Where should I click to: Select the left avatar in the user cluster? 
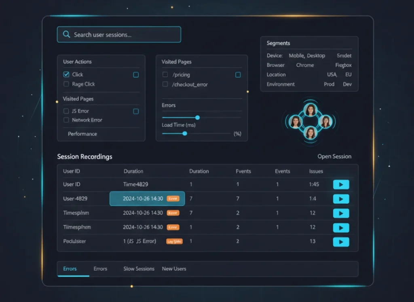pos(296,121)
